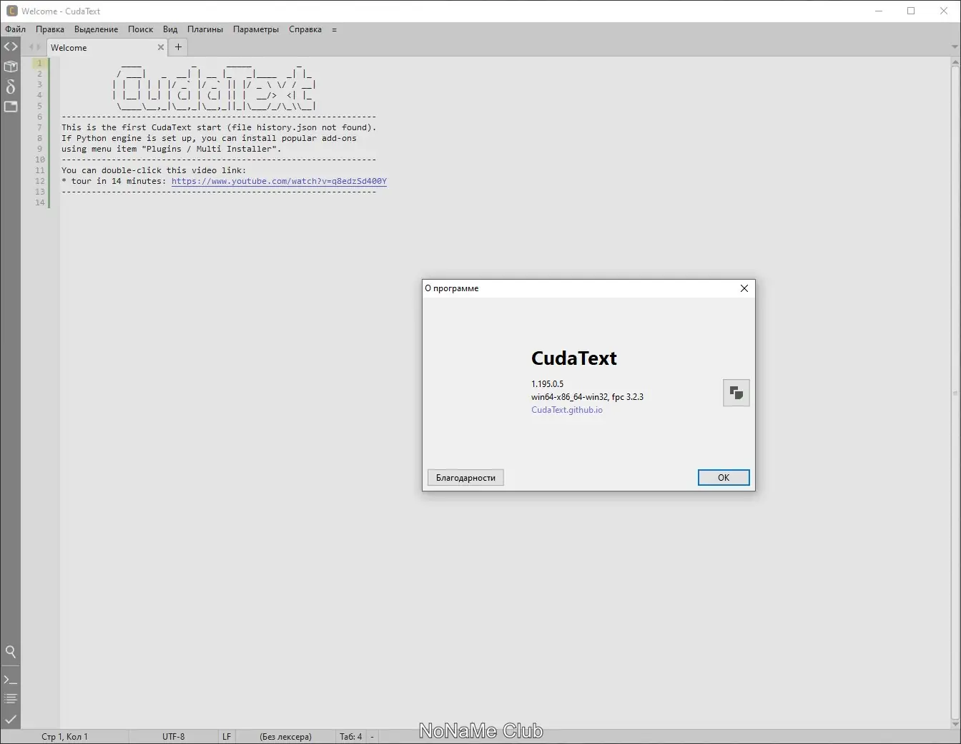Open the CudaText.github.io link
The image size is (961, 744).
coord(567,410)
